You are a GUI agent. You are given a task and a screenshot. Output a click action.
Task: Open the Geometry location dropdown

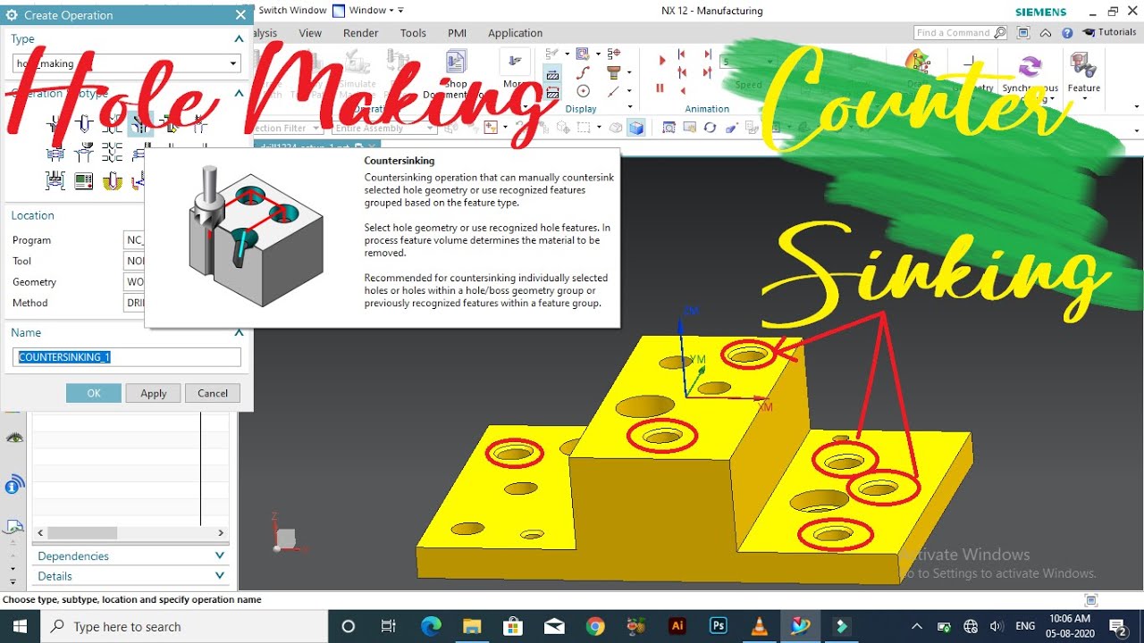134,281
